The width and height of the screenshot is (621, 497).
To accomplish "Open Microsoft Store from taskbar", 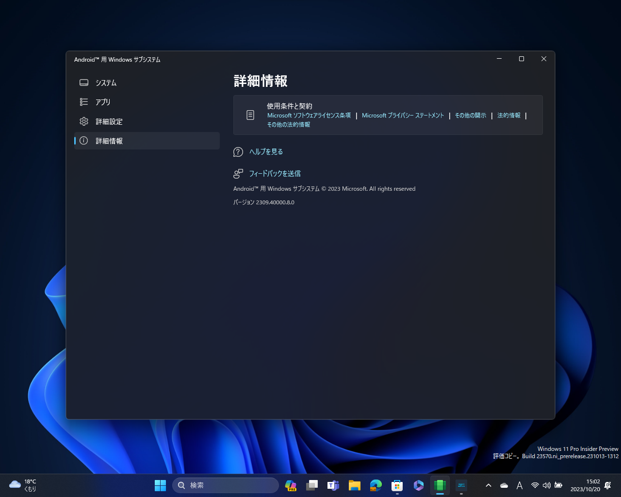I will (397, 485).
